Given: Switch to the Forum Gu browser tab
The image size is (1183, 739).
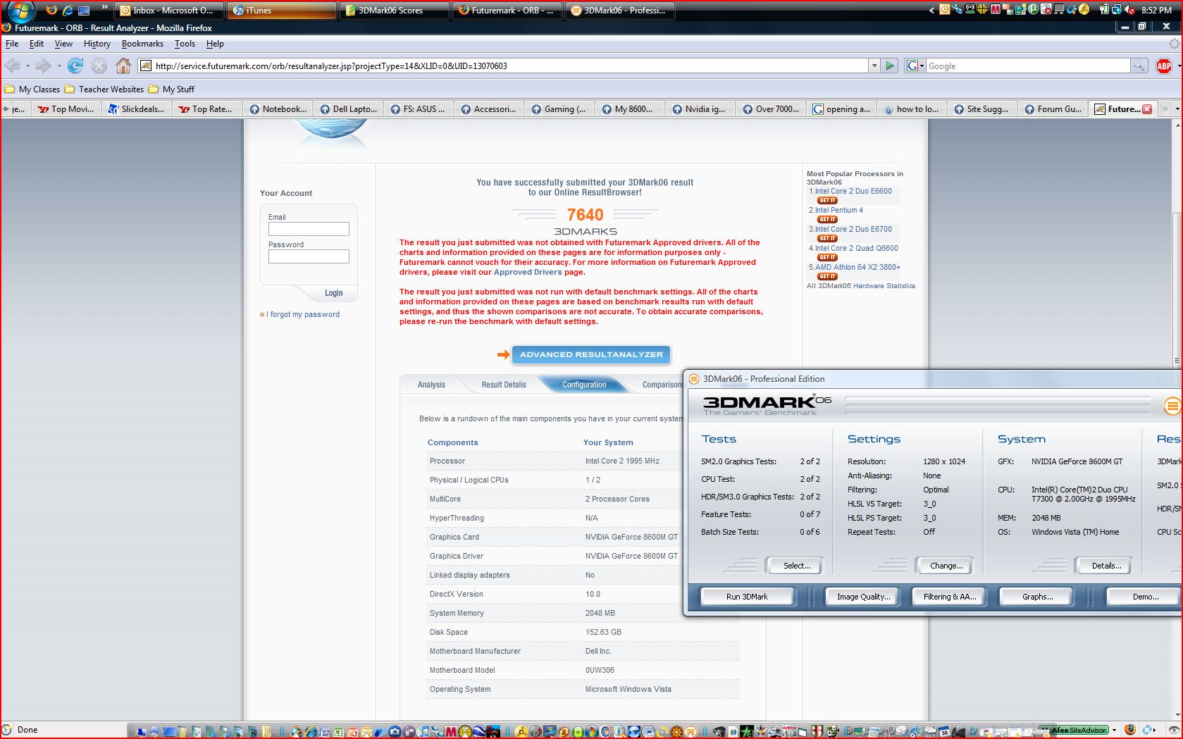Looking at the screenshot, I should click(1053, 108).
